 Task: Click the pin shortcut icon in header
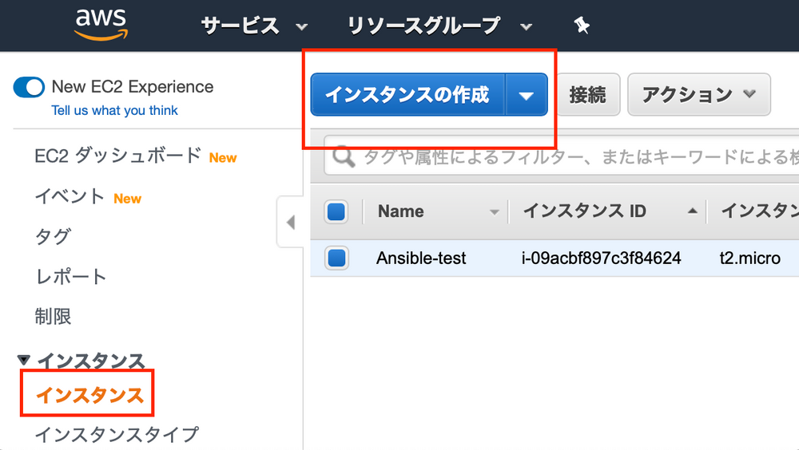(582, 25)
